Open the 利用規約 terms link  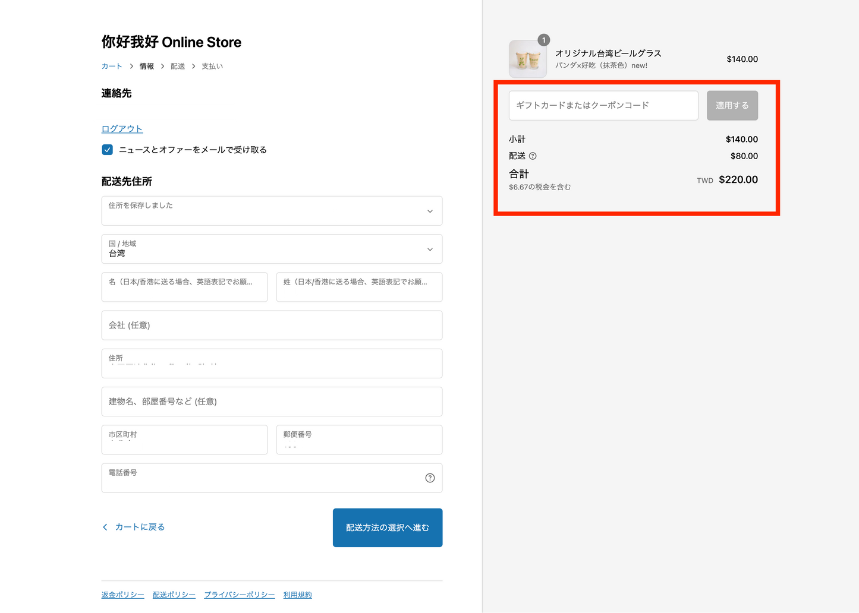[297, 595]
